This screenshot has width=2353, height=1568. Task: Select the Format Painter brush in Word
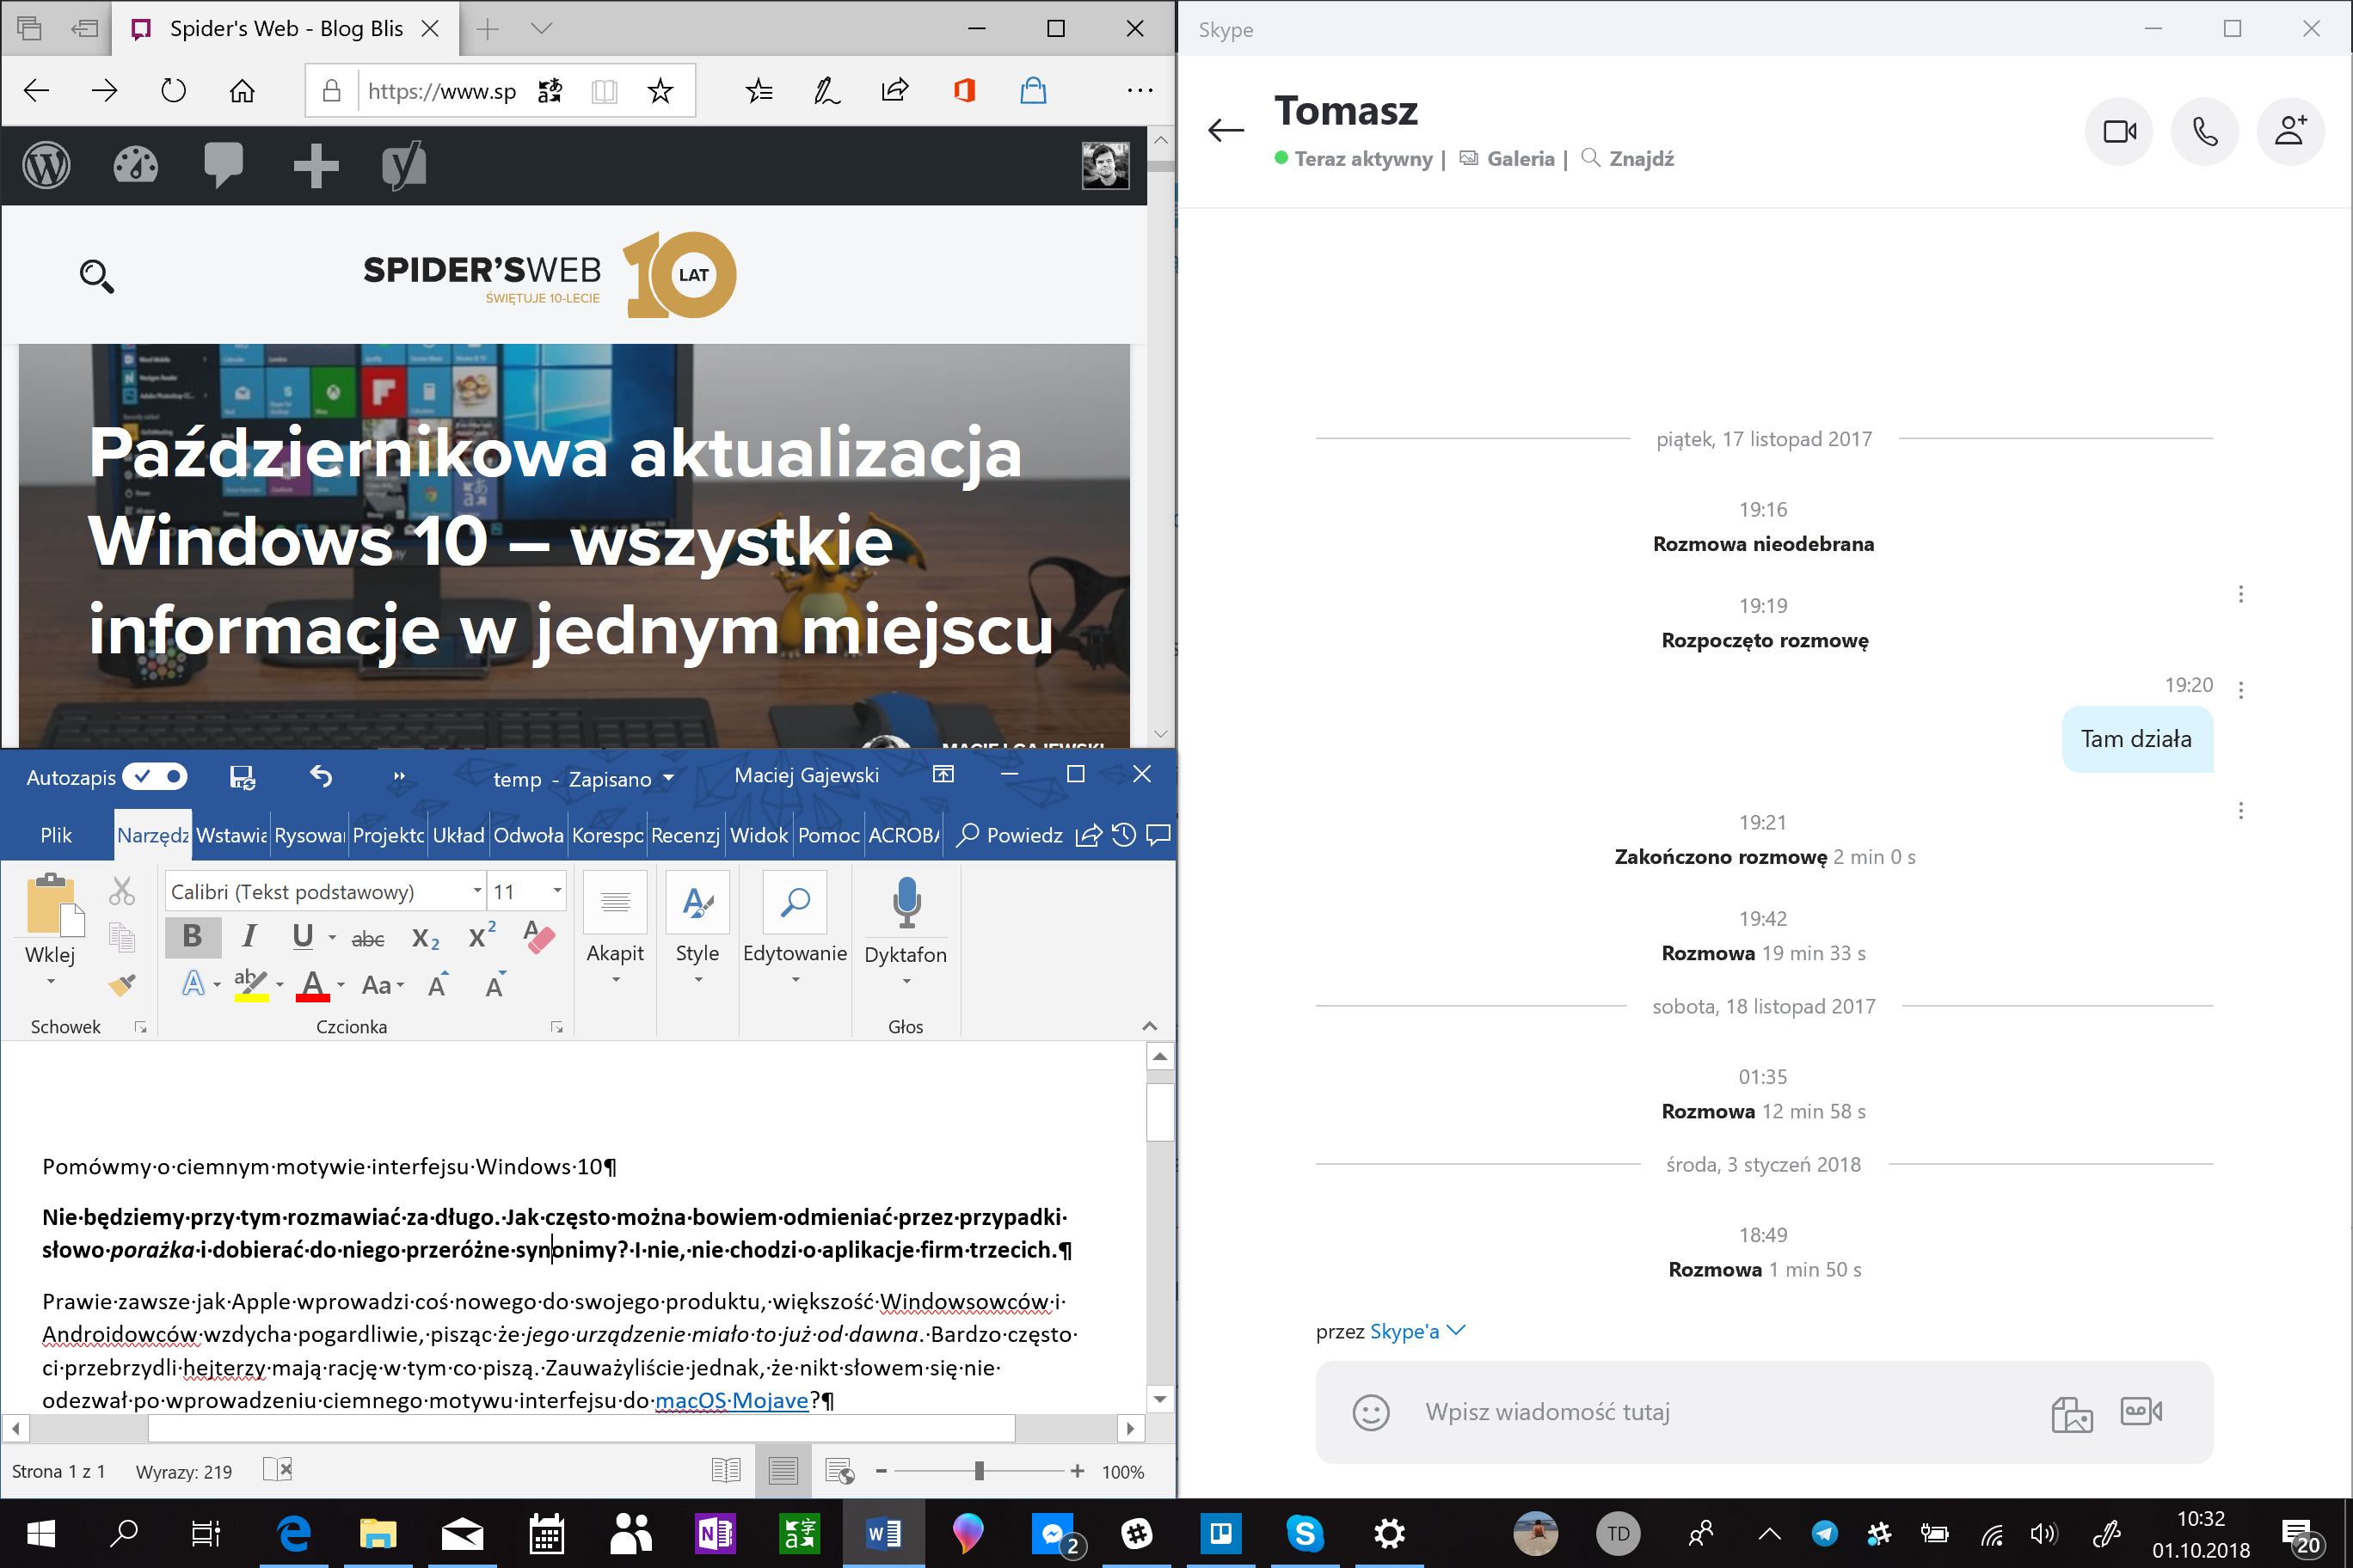tap(122, 985)
